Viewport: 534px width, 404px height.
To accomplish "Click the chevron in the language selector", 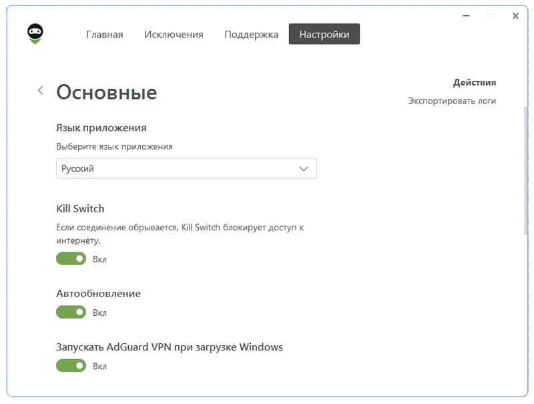I will point(304,168).
